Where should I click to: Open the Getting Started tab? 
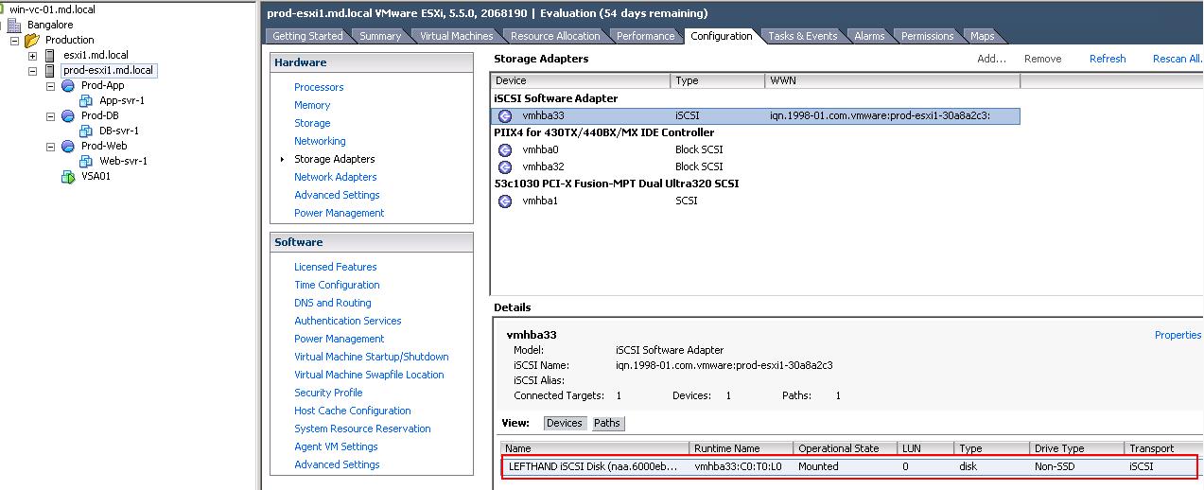click(307, 36)
